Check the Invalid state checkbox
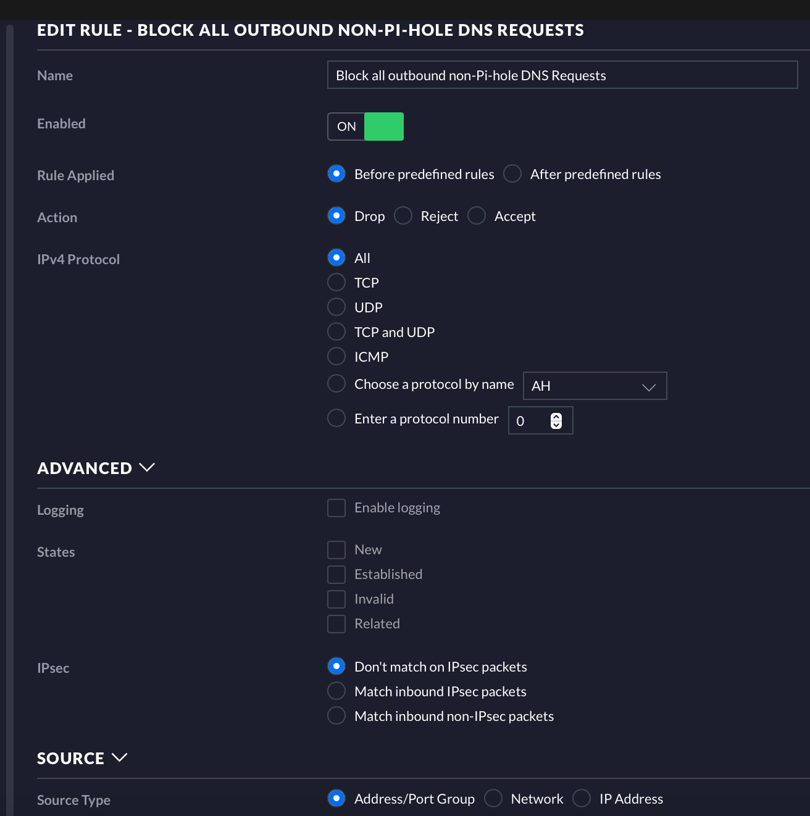The image size is (810, 816). pos(336,599)
